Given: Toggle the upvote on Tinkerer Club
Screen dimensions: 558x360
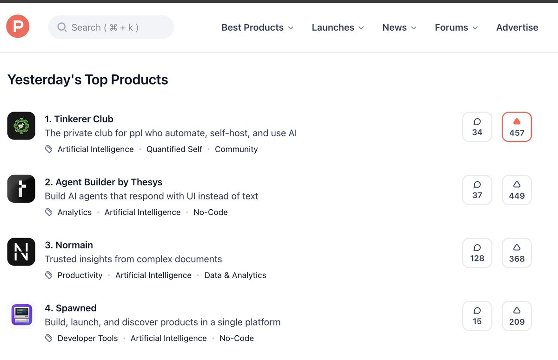Looking at the screenshot, I should [x=517, y=127].
